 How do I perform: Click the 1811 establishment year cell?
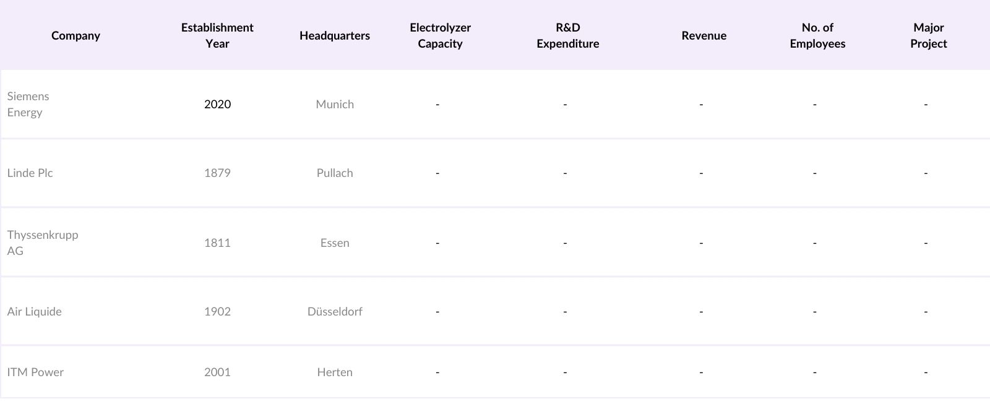tap(217, 243)
